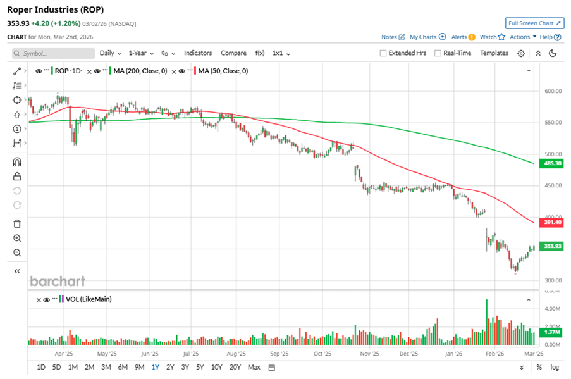This screenshot has width=571, height=379.
Task: Select the trend line drawing tool
Action: pos(16,71)
